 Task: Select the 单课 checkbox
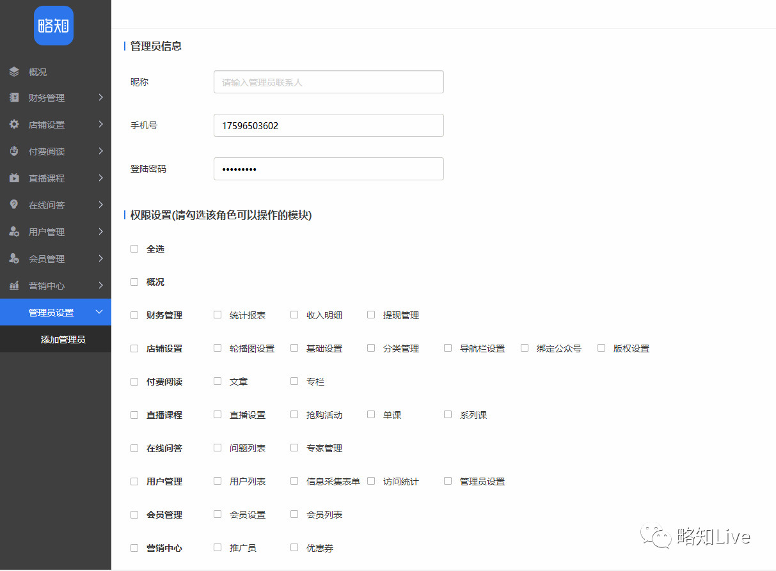tap(371, 414)
